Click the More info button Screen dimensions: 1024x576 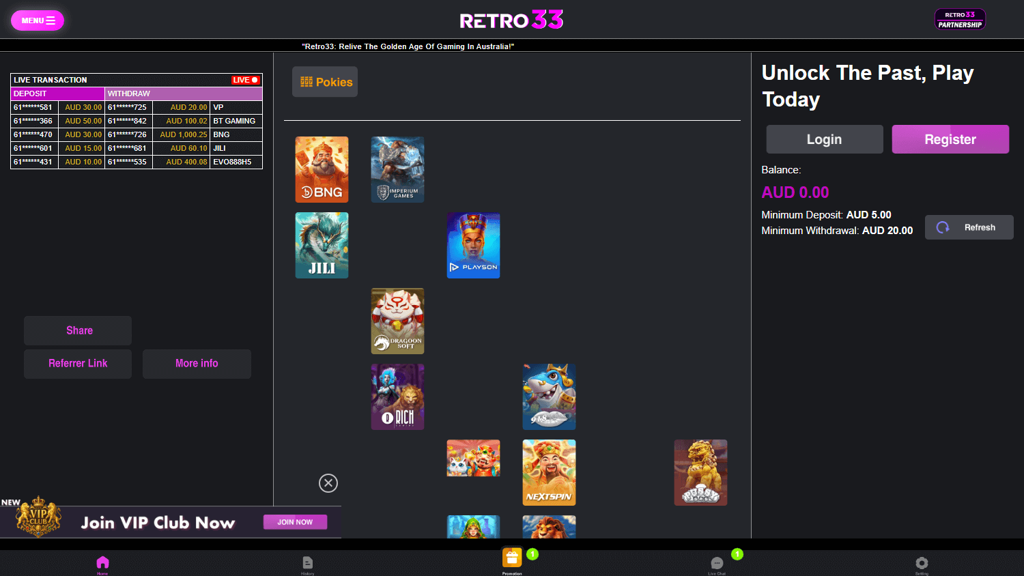pyautogui.click(x=197, y=364)
